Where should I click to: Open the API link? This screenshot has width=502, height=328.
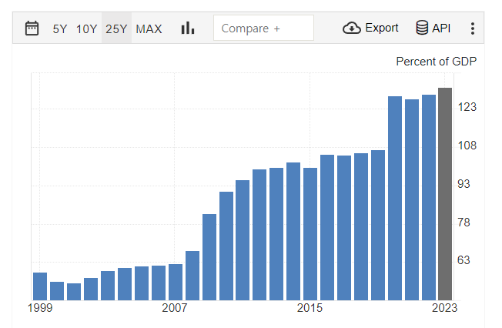pyautogui.click(x=433, y=28)
